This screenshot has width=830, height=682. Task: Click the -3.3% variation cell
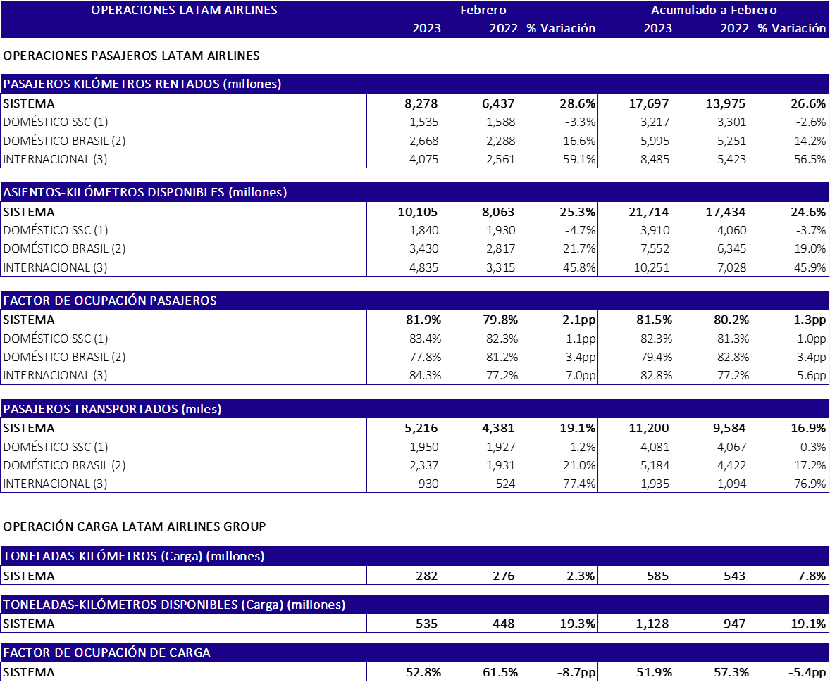click(580, 122)
